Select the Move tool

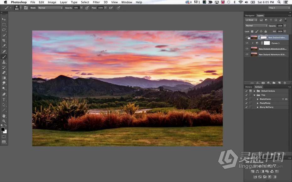tap(4, 19)
